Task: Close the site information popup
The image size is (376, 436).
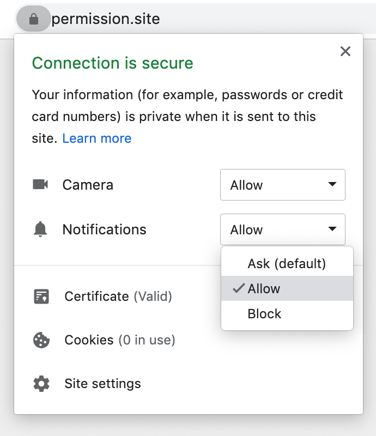Action: [x=345, y=52]
